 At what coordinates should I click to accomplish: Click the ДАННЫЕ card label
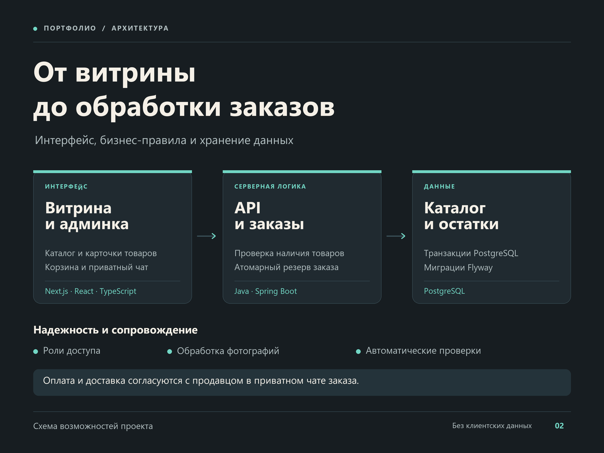tap(439, 186)
